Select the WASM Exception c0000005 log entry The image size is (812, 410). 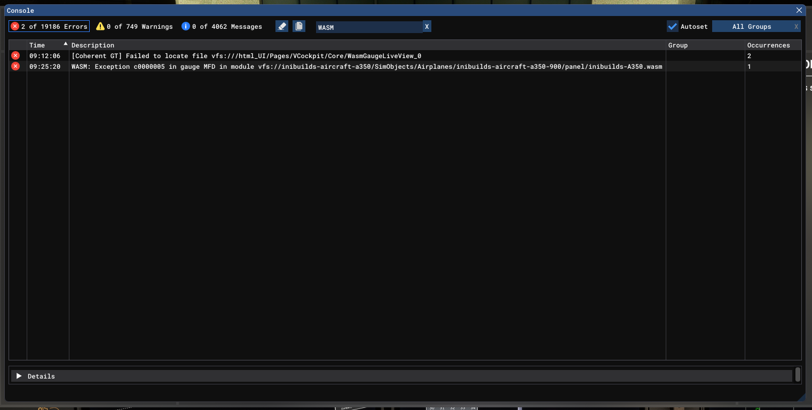point(366,67)
